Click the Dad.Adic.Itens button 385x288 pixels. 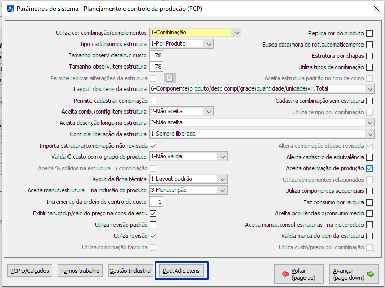(181, 271)
